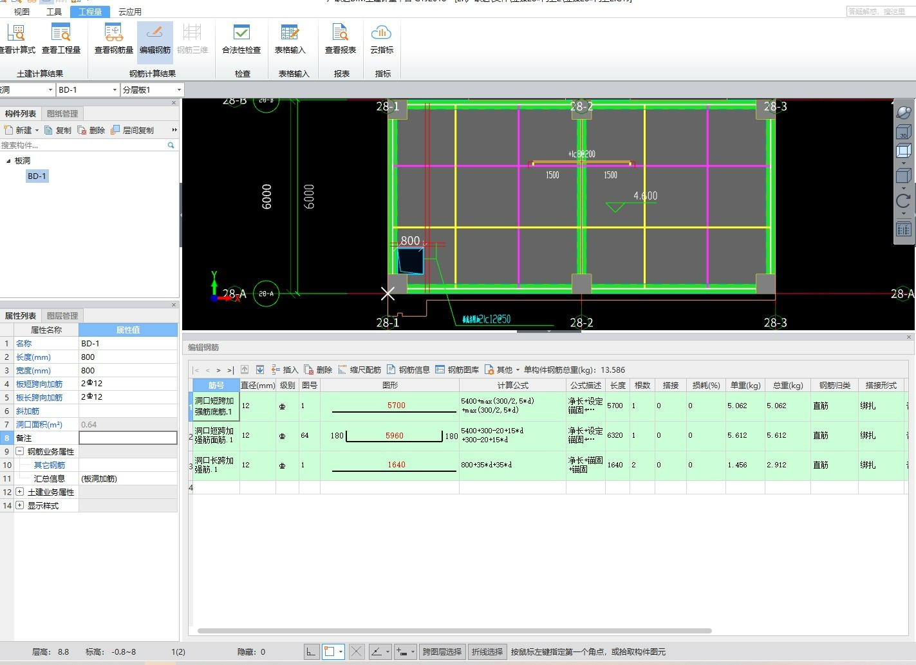Select the 工程量 ribbon tab

pos(90,12)
